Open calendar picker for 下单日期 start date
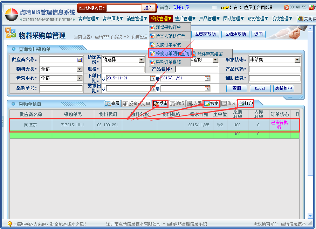Image resolution: width=316 pixels, height=229 pixels. 152,78
